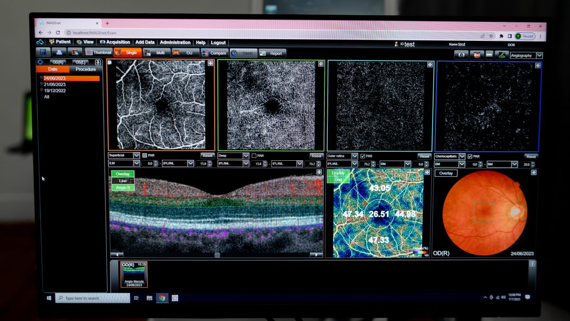Select the Angio Macula scan thumbnail

point(134,274)
